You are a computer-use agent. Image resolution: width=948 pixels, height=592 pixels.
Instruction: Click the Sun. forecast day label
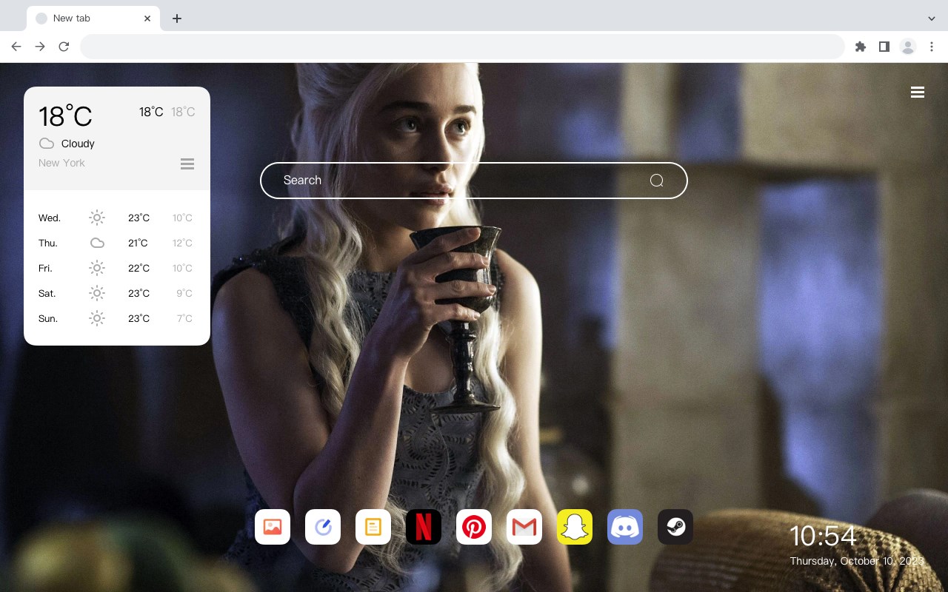[48, 318]
